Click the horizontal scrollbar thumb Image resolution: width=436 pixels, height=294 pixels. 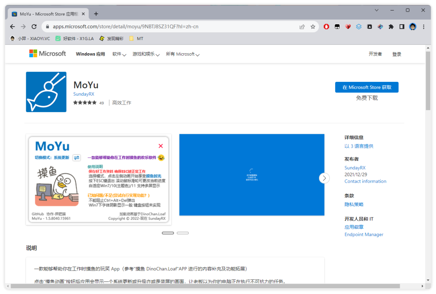(x=205, y=286)
